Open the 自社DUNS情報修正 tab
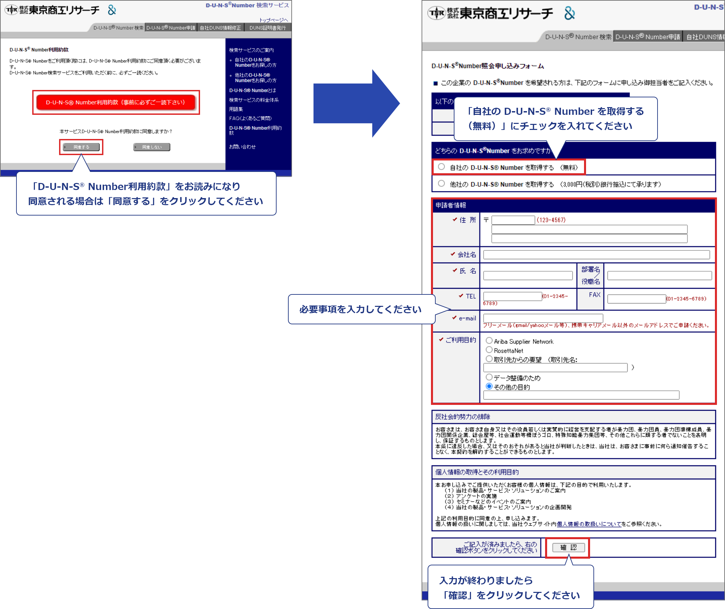 (x=220, y=28)
